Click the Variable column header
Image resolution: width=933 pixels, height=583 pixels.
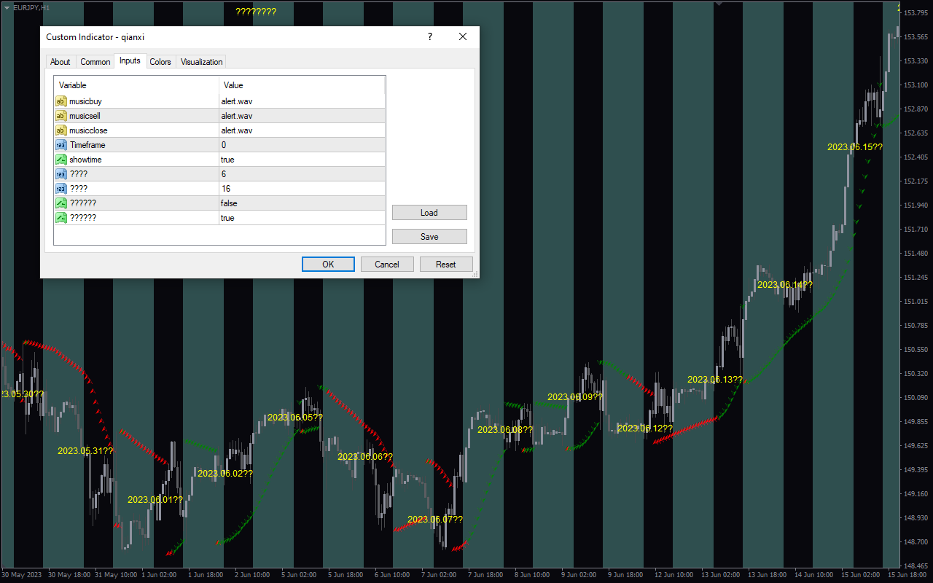tap(136, 85)
